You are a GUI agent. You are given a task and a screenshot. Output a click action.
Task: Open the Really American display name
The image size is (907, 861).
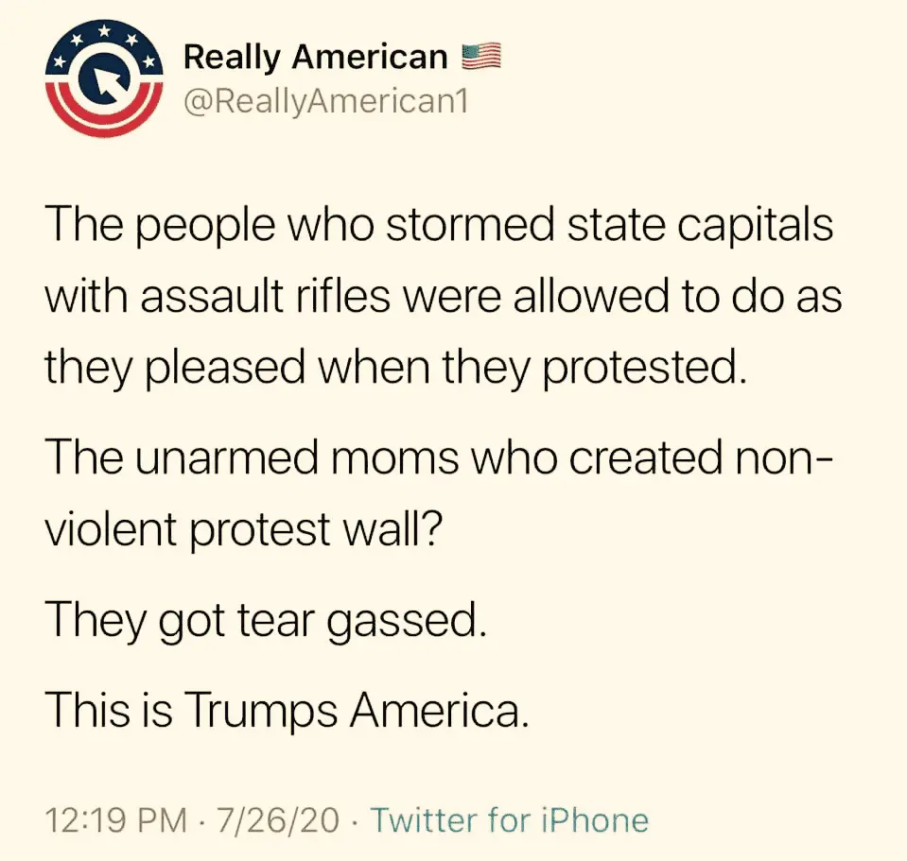pyautogui.click(x=315, y=57)
